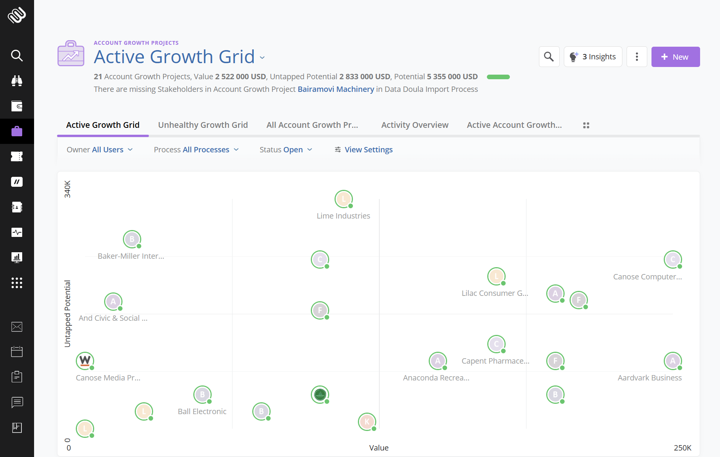Open the chat bubble icon near the bottom
This screenshot has height=457, width=720.
(17, 402)
